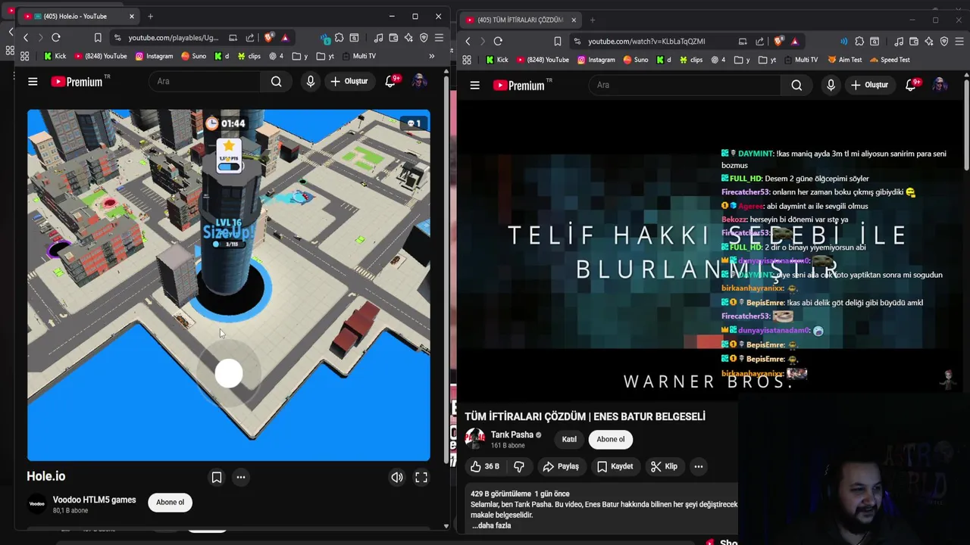
Task: Open Brave VPN shield in Hole.io window
Action: coord(424,38)
